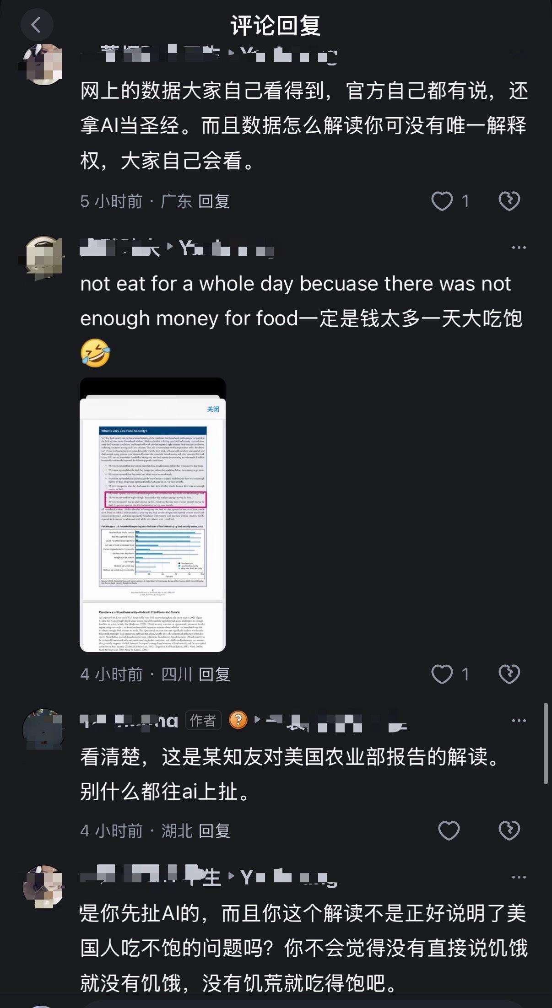Image resolution: width=552 pixels, height=1008 pixels.
Task: Grab the vertical scrollbar on the right edge
Action: [546, 744]
